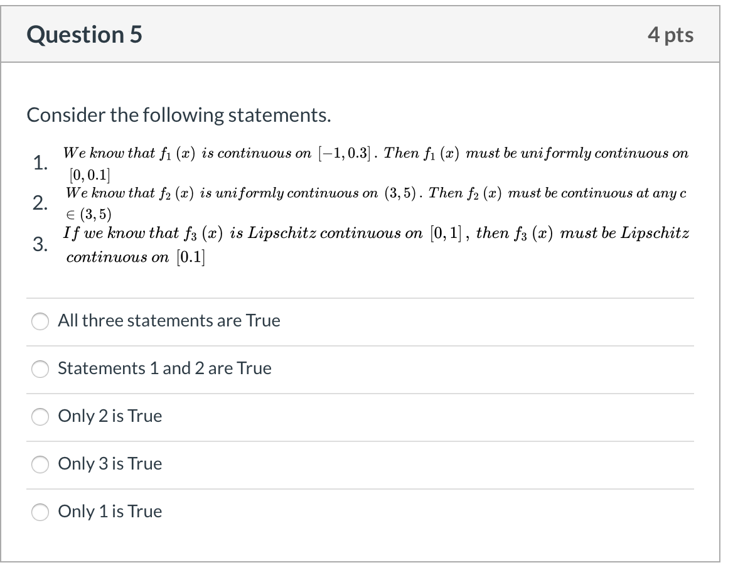Select the 'Only 3 is True' radio button

[40, 465]
